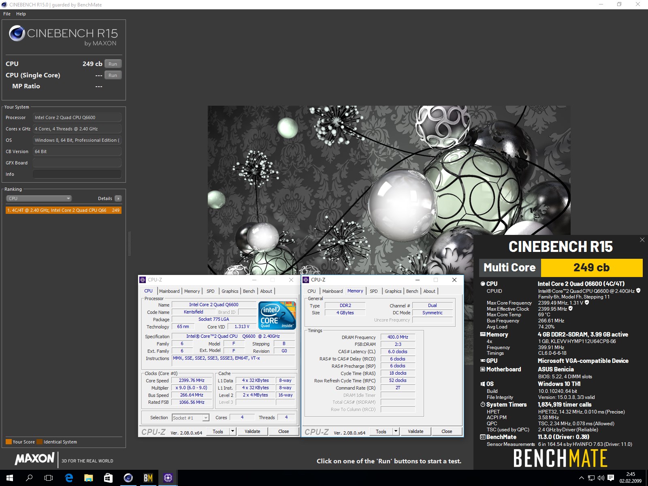The height and width of the screenshot is (486, 648).
Task: Click Tools button in left CPU-Z window
Action: (218, 431)
